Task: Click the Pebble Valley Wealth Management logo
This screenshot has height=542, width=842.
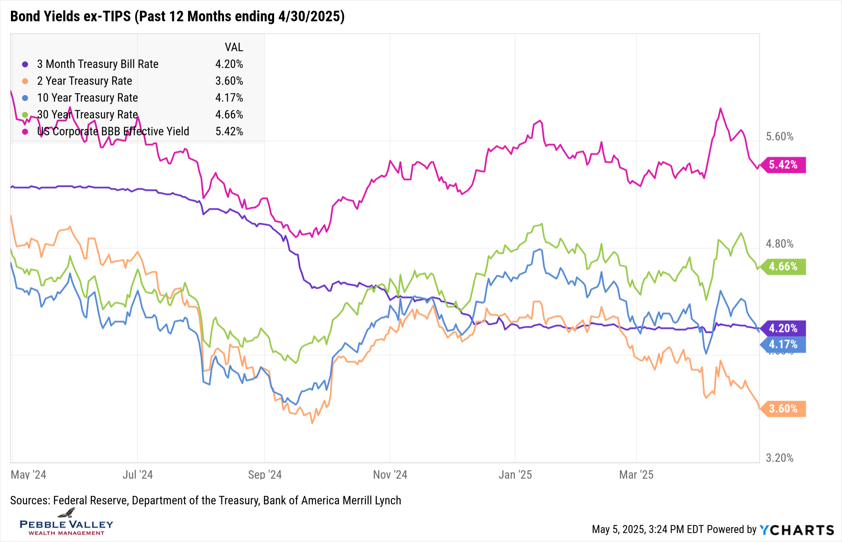Action: 67,523
